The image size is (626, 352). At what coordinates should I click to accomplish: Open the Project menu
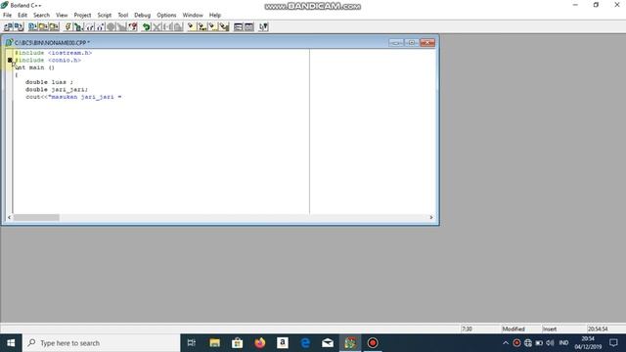[82, 16]
